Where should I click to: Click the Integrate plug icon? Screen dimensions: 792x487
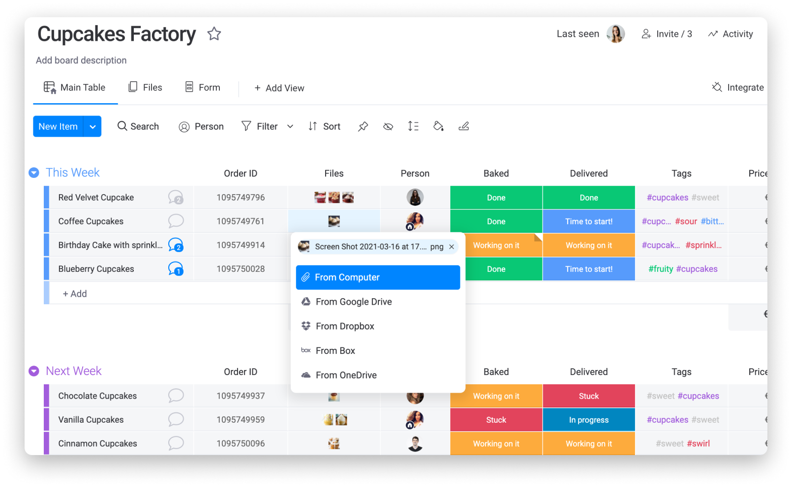click(717, 87)
